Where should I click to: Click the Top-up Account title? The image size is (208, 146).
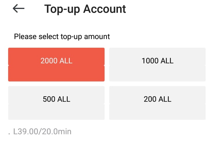pyautogui.click(x=85, y=9)
